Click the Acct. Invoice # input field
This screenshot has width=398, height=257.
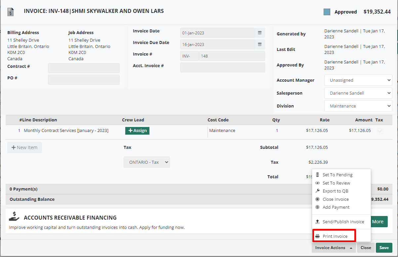[x=222, y=67]
